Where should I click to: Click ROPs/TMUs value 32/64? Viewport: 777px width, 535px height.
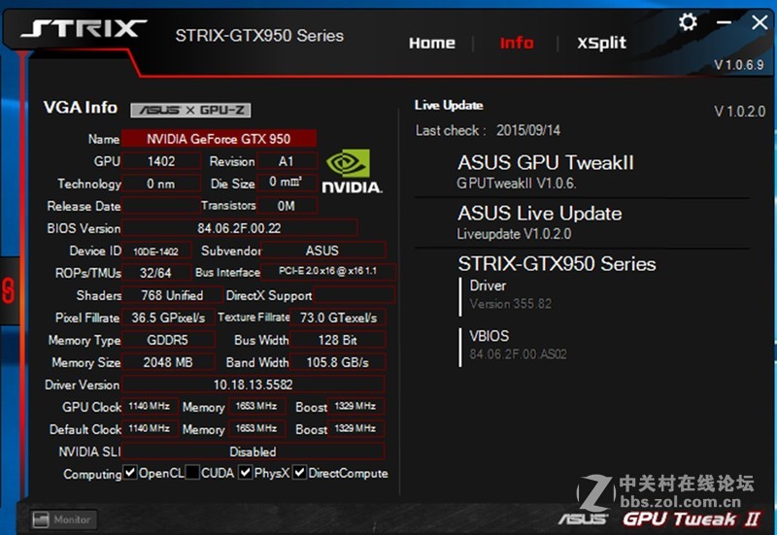click(156, 273)
